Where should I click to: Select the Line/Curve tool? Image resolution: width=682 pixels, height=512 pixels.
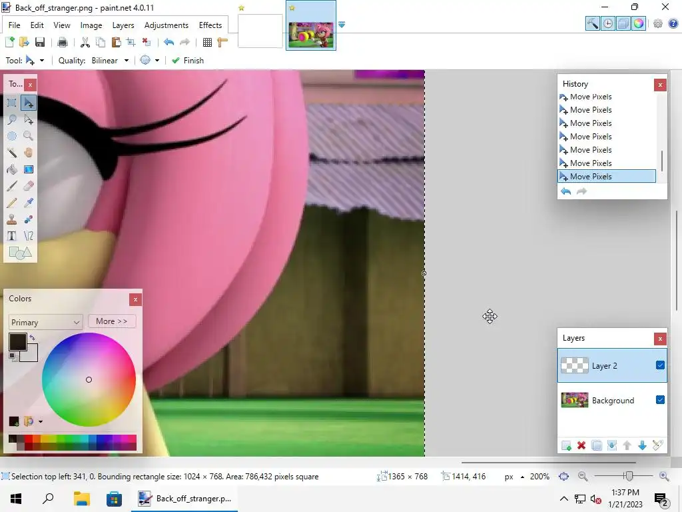pyautogui.click(x=28, y=236)
